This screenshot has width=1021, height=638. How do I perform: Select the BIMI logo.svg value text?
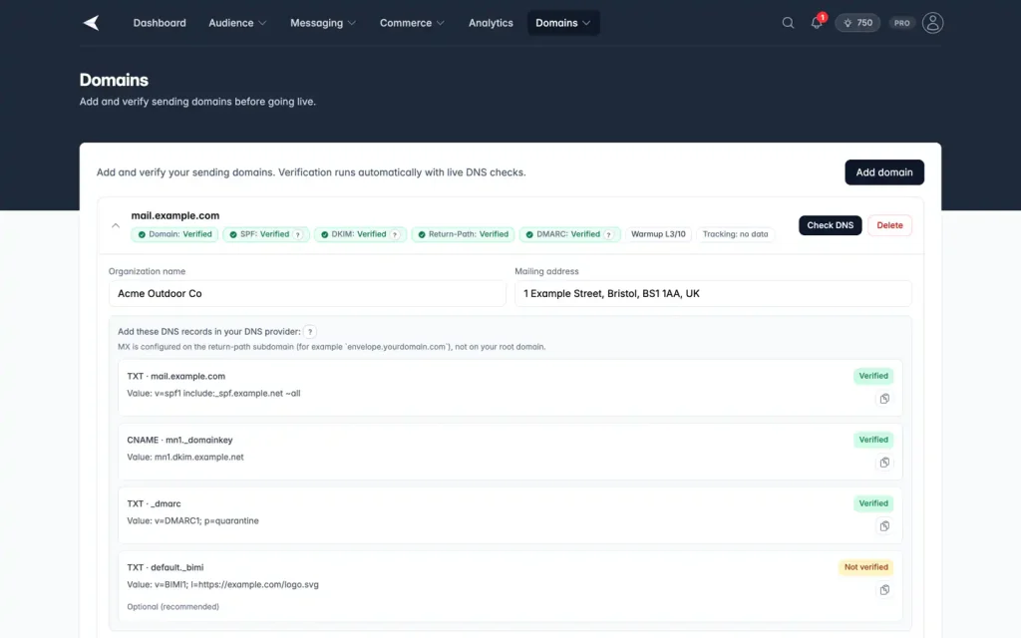tap(236, 584)
